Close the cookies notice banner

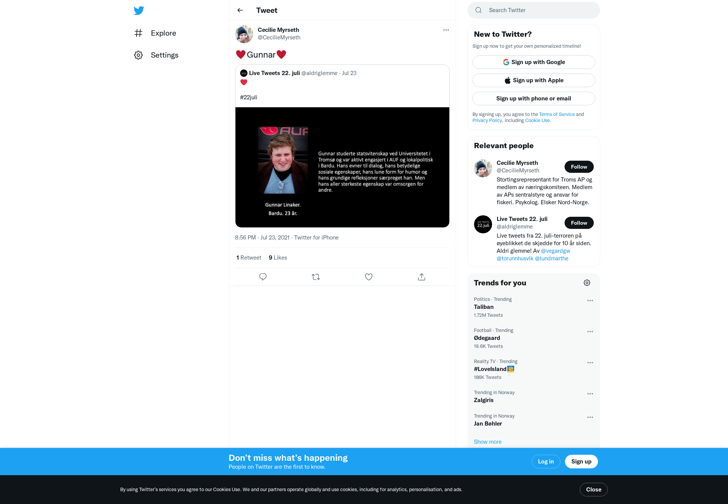(594, 490)
